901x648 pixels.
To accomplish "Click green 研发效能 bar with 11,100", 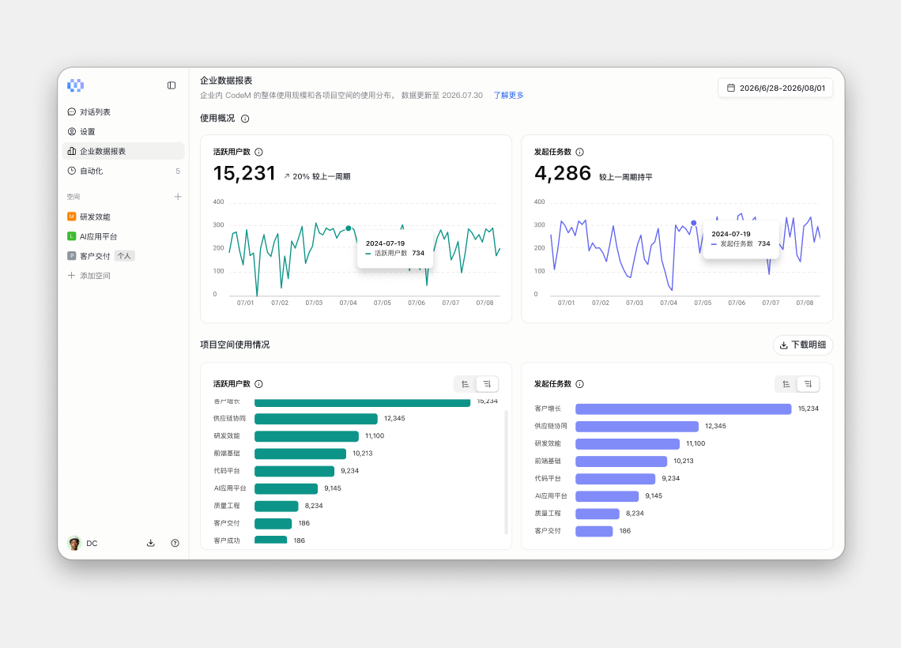I will point(307,436).
